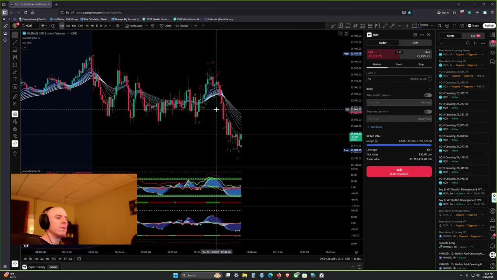497x280 pixels.
Task: Open chart settings gear in top toolbar
Action: point(447,26)
